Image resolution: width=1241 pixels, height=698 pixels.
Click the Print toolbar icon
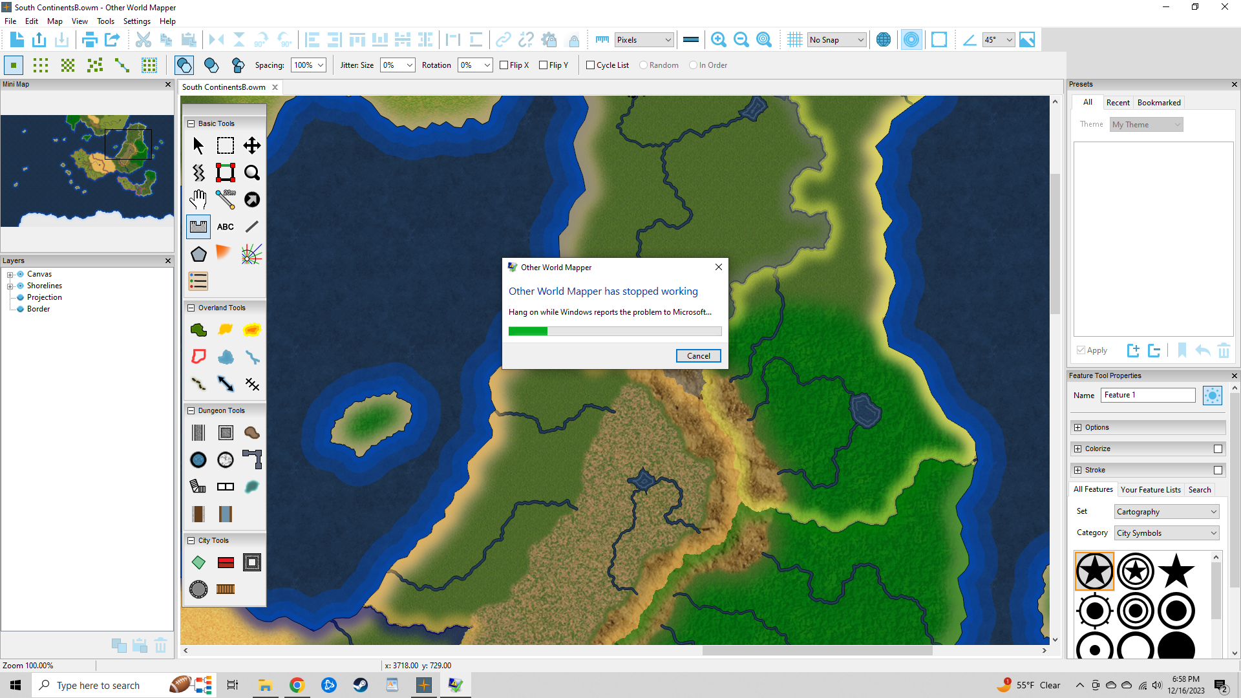tap(89, 39)
